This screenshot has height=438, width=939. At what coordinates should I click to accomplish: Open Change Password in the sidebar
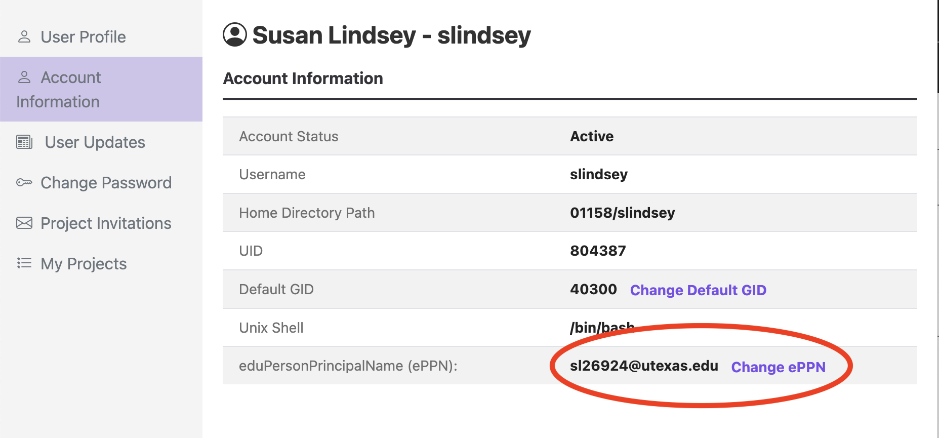coord(106,183)
